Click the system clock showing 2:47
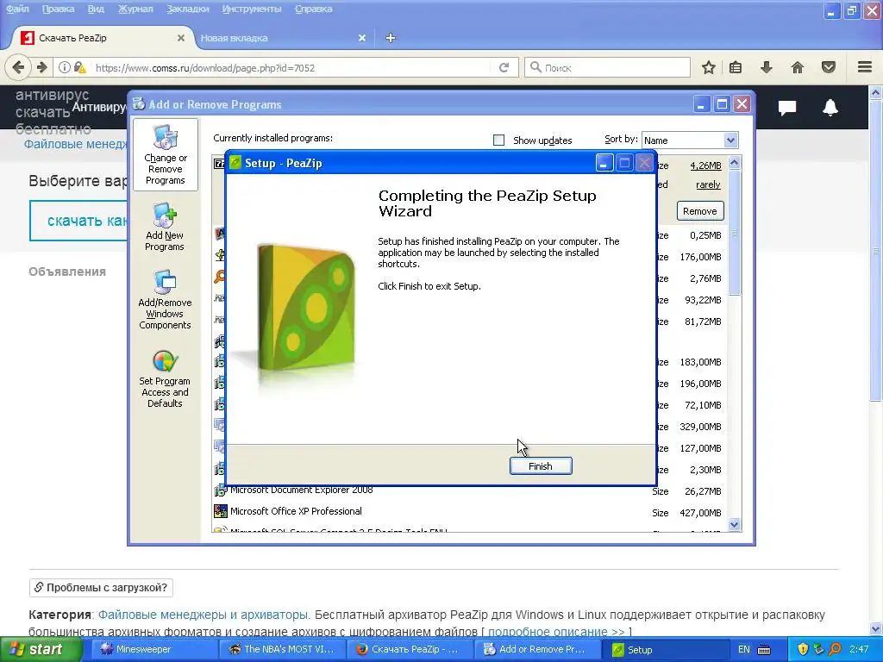Image resolution: width=883 pixels, height=662 pixels. (x=860, y=650)
